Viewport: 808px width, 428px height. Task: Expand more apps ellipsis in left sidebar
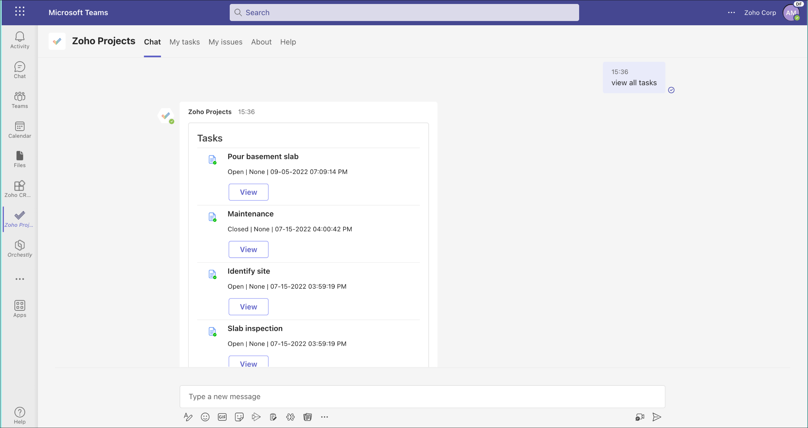coord(20,279)
